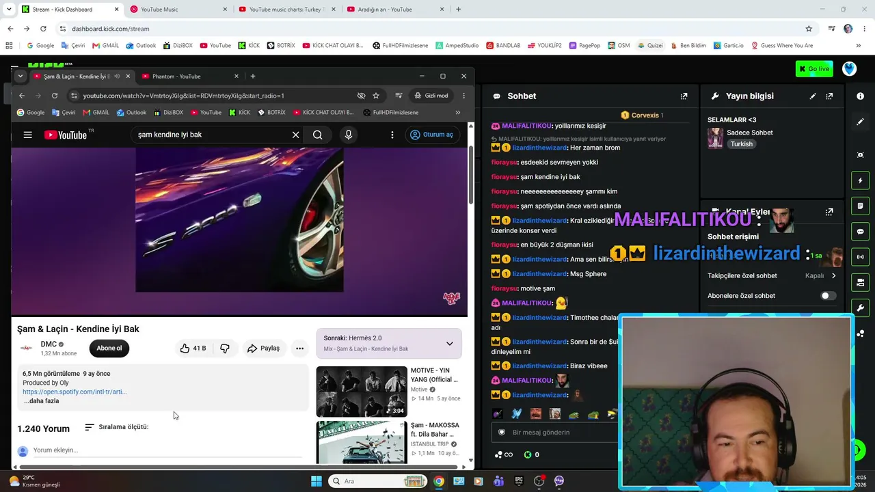Open the tab search dropdown in the YouTube window
The height and width of the screenshot is (492, 875).
tap(21, 76)
